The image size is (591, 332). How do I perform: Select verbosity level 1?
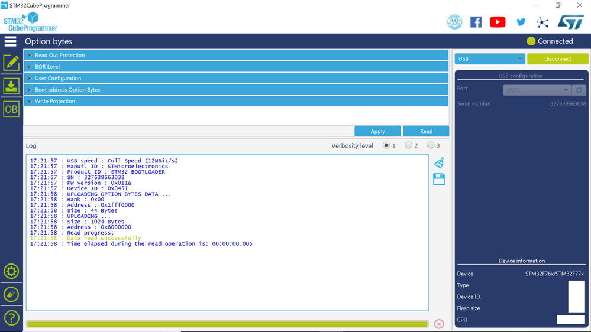386,145
